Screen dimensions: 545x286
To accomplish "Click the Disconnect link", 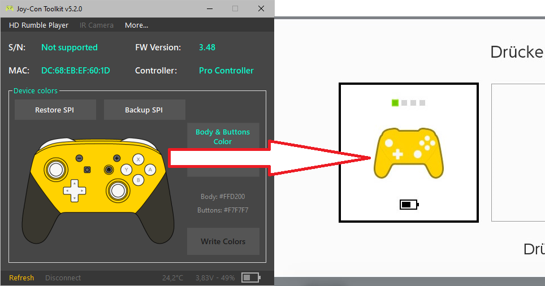I will tap(63, 278).
